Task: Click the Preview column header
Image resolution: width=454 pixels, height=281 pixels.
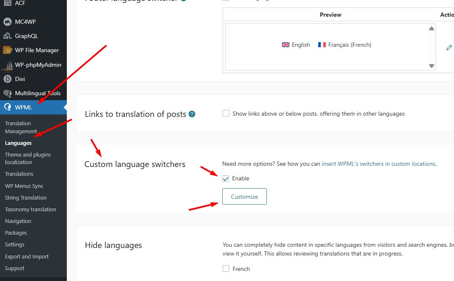Action: point(330,15)
